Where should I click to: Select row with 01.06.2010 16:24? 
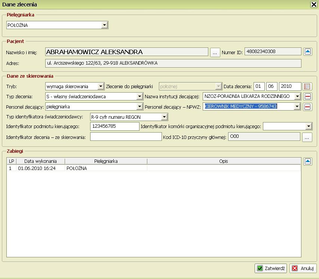click(x=154, y=168)
